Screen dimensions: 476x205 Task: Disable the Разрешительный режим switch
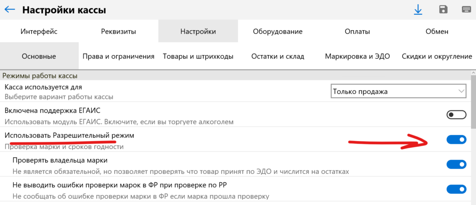(x=456, y=140)
